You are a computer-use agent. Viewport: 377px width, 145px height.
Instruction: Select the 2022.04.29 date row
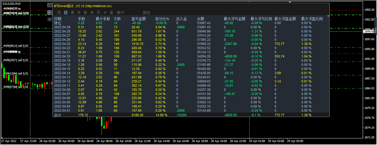(x=62, y=27)
